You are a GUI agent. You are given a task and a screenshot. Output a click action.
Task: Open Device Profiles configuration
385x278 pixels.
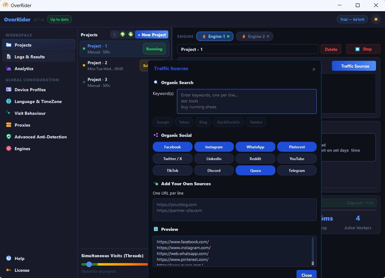(x=38, y=89)
